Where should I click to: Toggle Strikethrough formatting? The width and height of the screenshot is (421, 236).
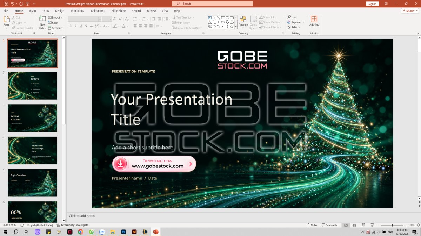(92, 26)
